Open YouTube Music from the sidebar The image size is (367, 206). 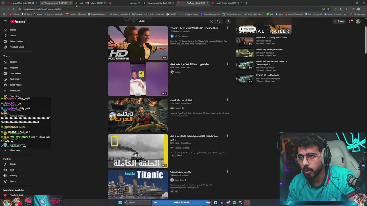click(17, 47)
